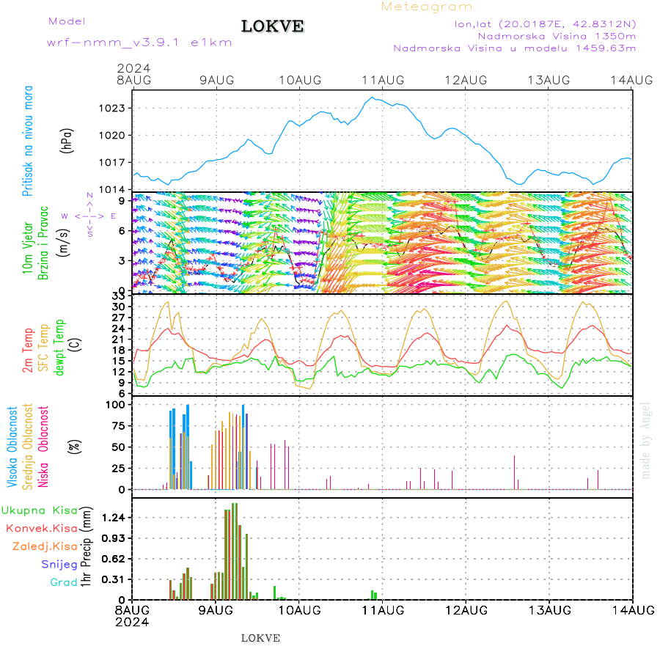Click the bottom axis 14AUG date label
The image size is (660, 660).
(633, 610)
